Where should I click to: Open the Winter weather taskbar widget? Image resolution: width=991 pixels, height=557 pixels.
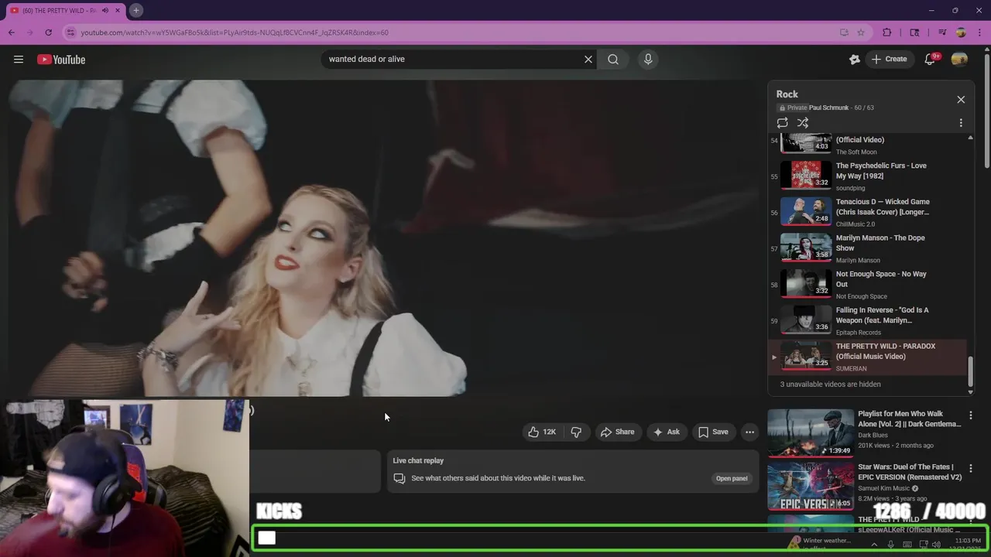pos(819,544)
